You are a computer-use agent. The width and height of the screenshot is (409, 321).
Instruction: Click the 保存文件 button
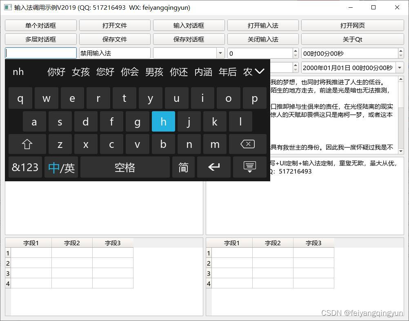pyautogui.click(x=115, y=39)
